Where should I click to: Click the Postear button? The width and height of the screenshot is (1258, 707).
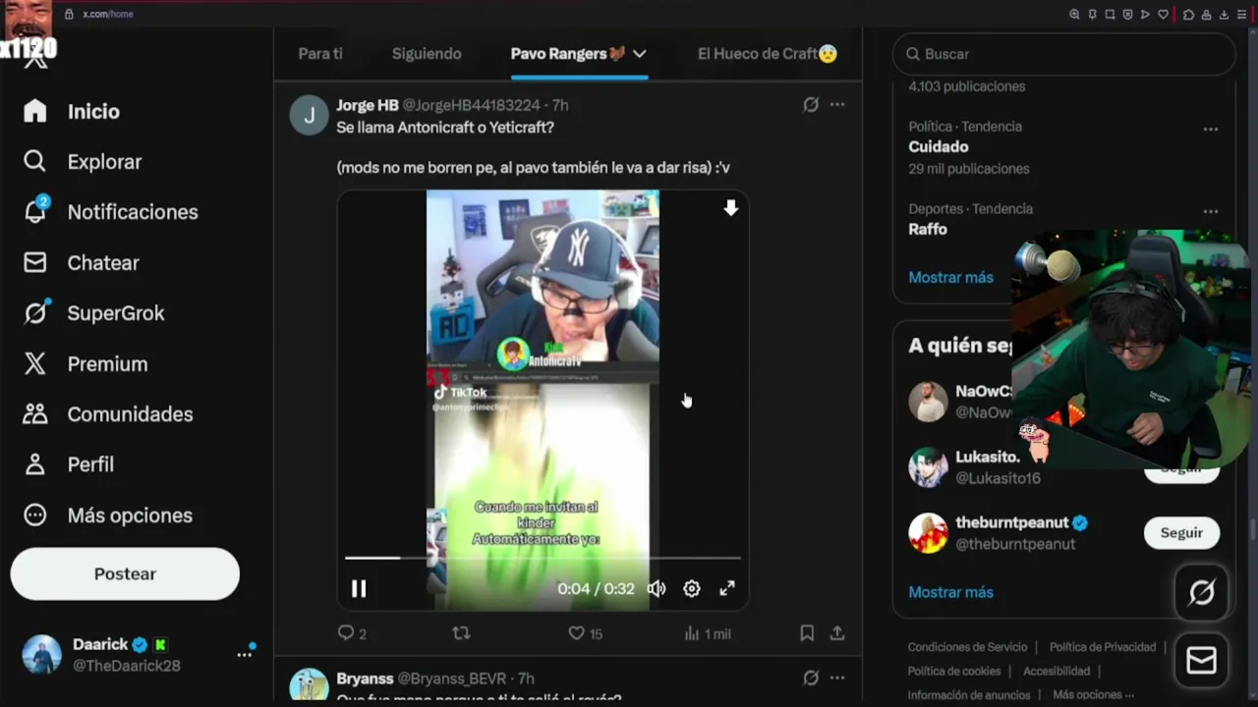pyautogui.click(x=125, y=573)
